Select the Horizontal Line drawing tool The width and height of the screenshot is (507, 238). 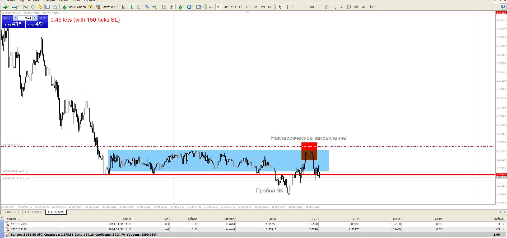[x=304, y=7]
